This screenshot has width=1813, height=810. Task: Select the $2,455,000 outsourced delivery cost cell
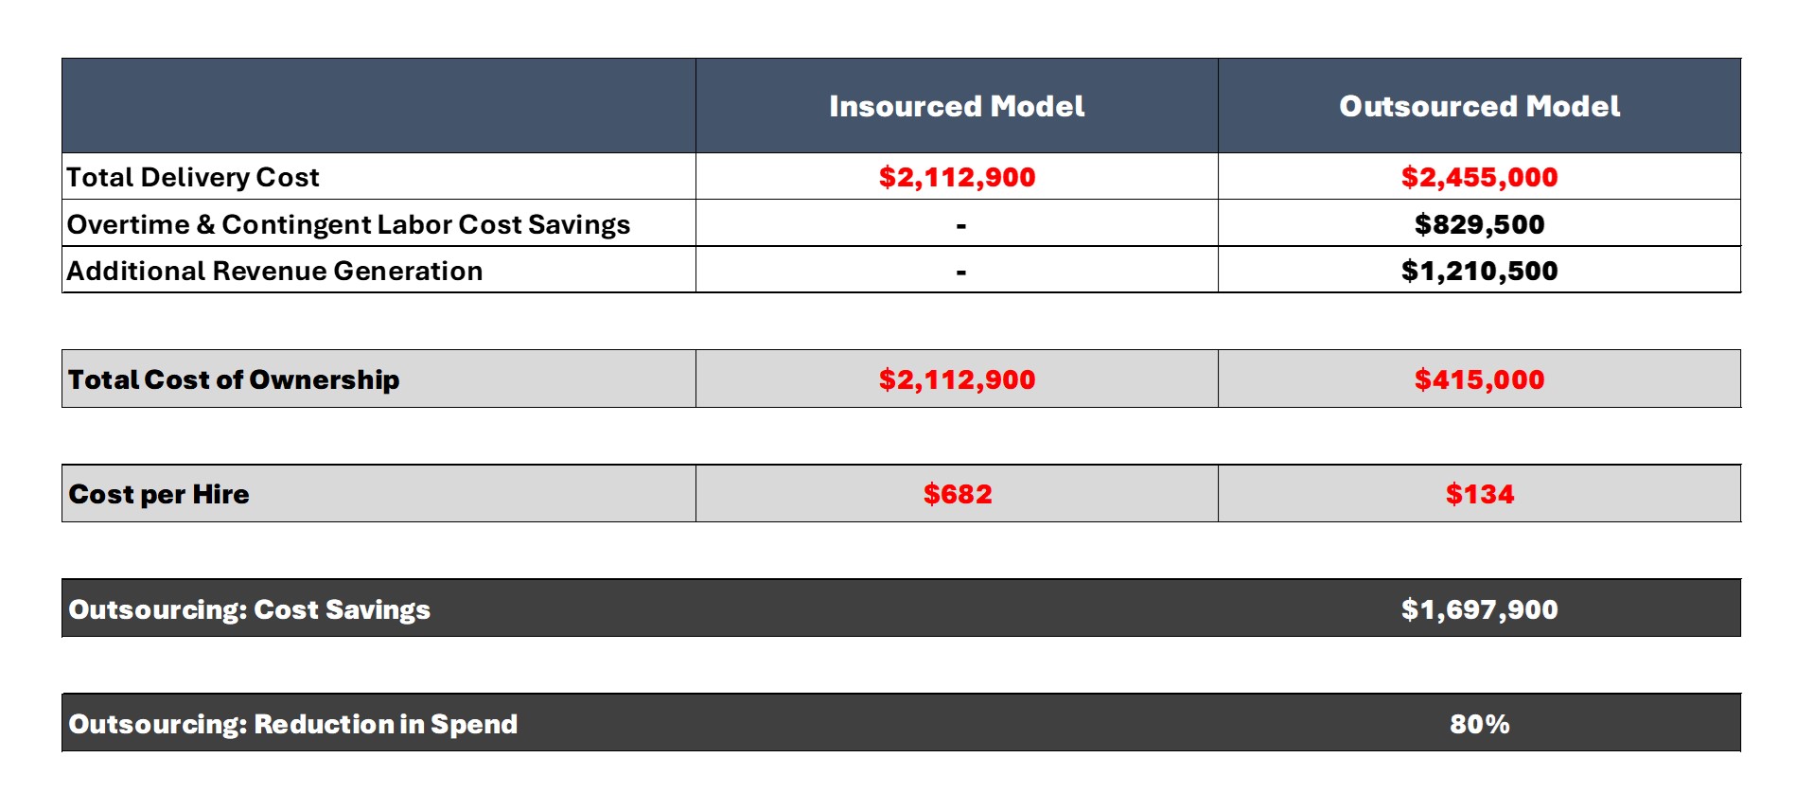pyautogui.click(x=1479, y=177)
